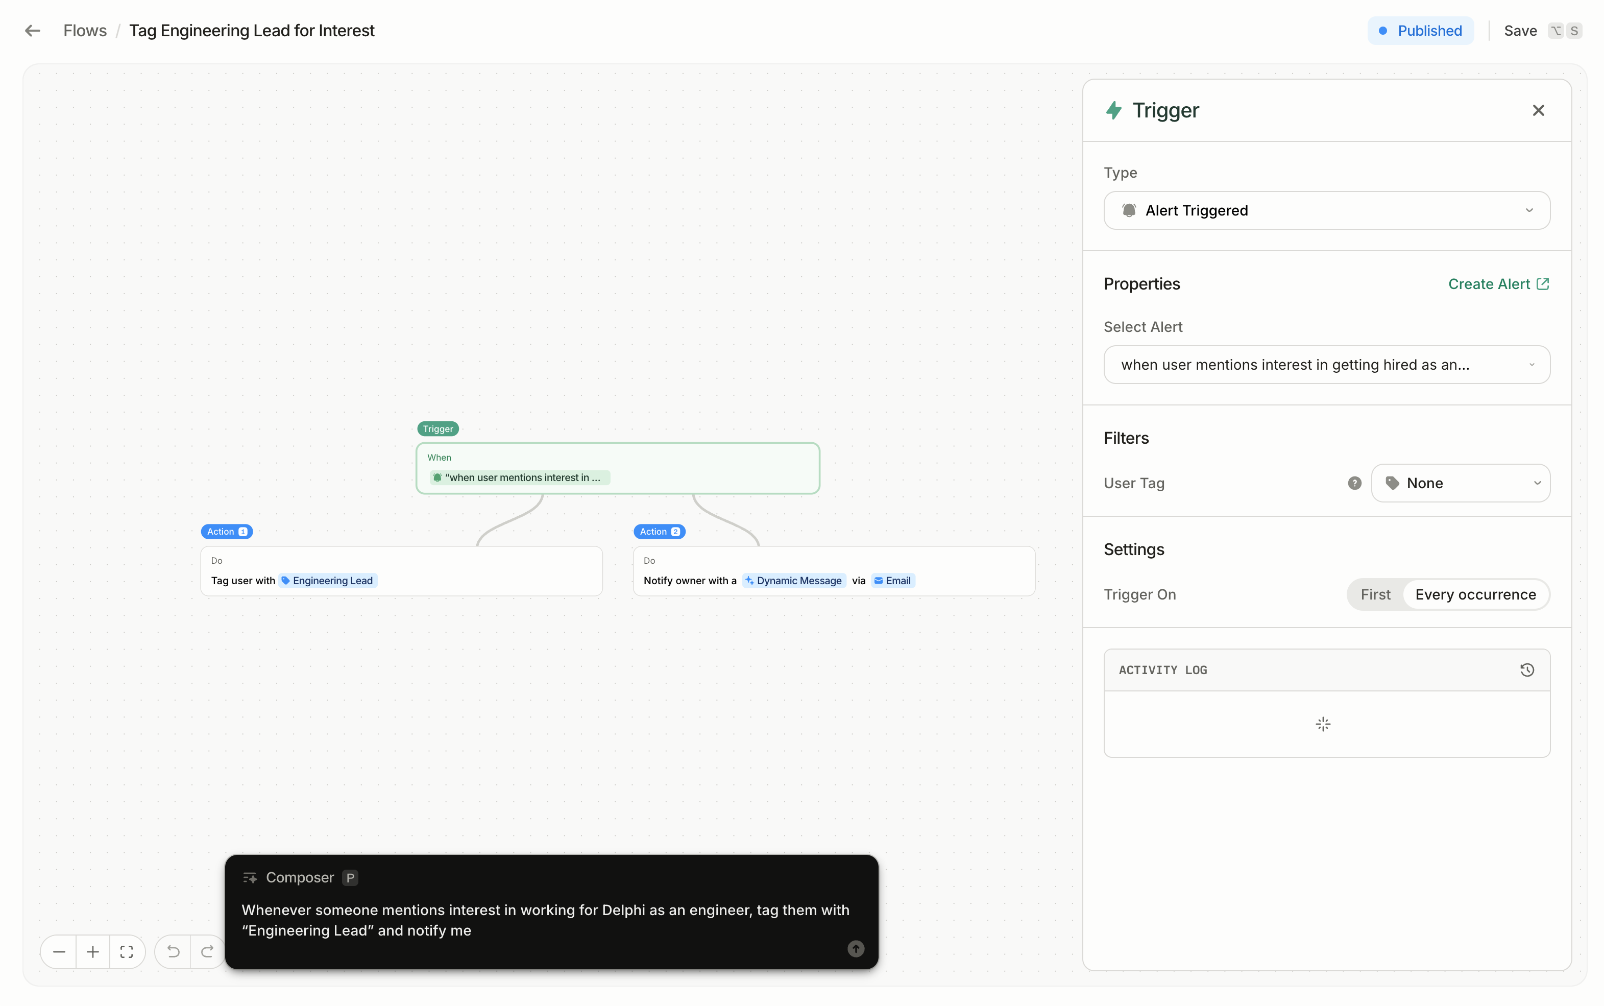The height and width of the screenshot is (1006, 1604).
Task: Set Trigger On to First
Action: click(1375, 594)
